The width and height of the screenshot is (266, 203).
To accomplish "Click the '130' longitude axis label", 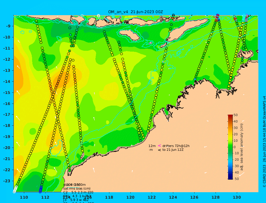I will point(237,197).
